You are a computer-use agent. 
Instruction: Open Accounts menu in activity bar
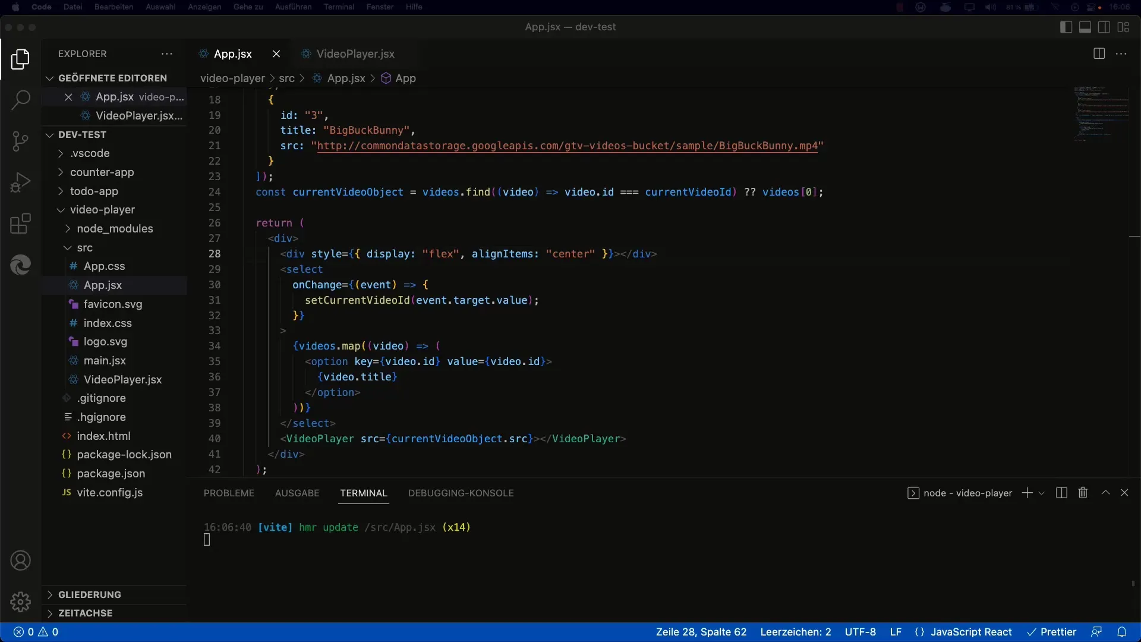point(20,561)
